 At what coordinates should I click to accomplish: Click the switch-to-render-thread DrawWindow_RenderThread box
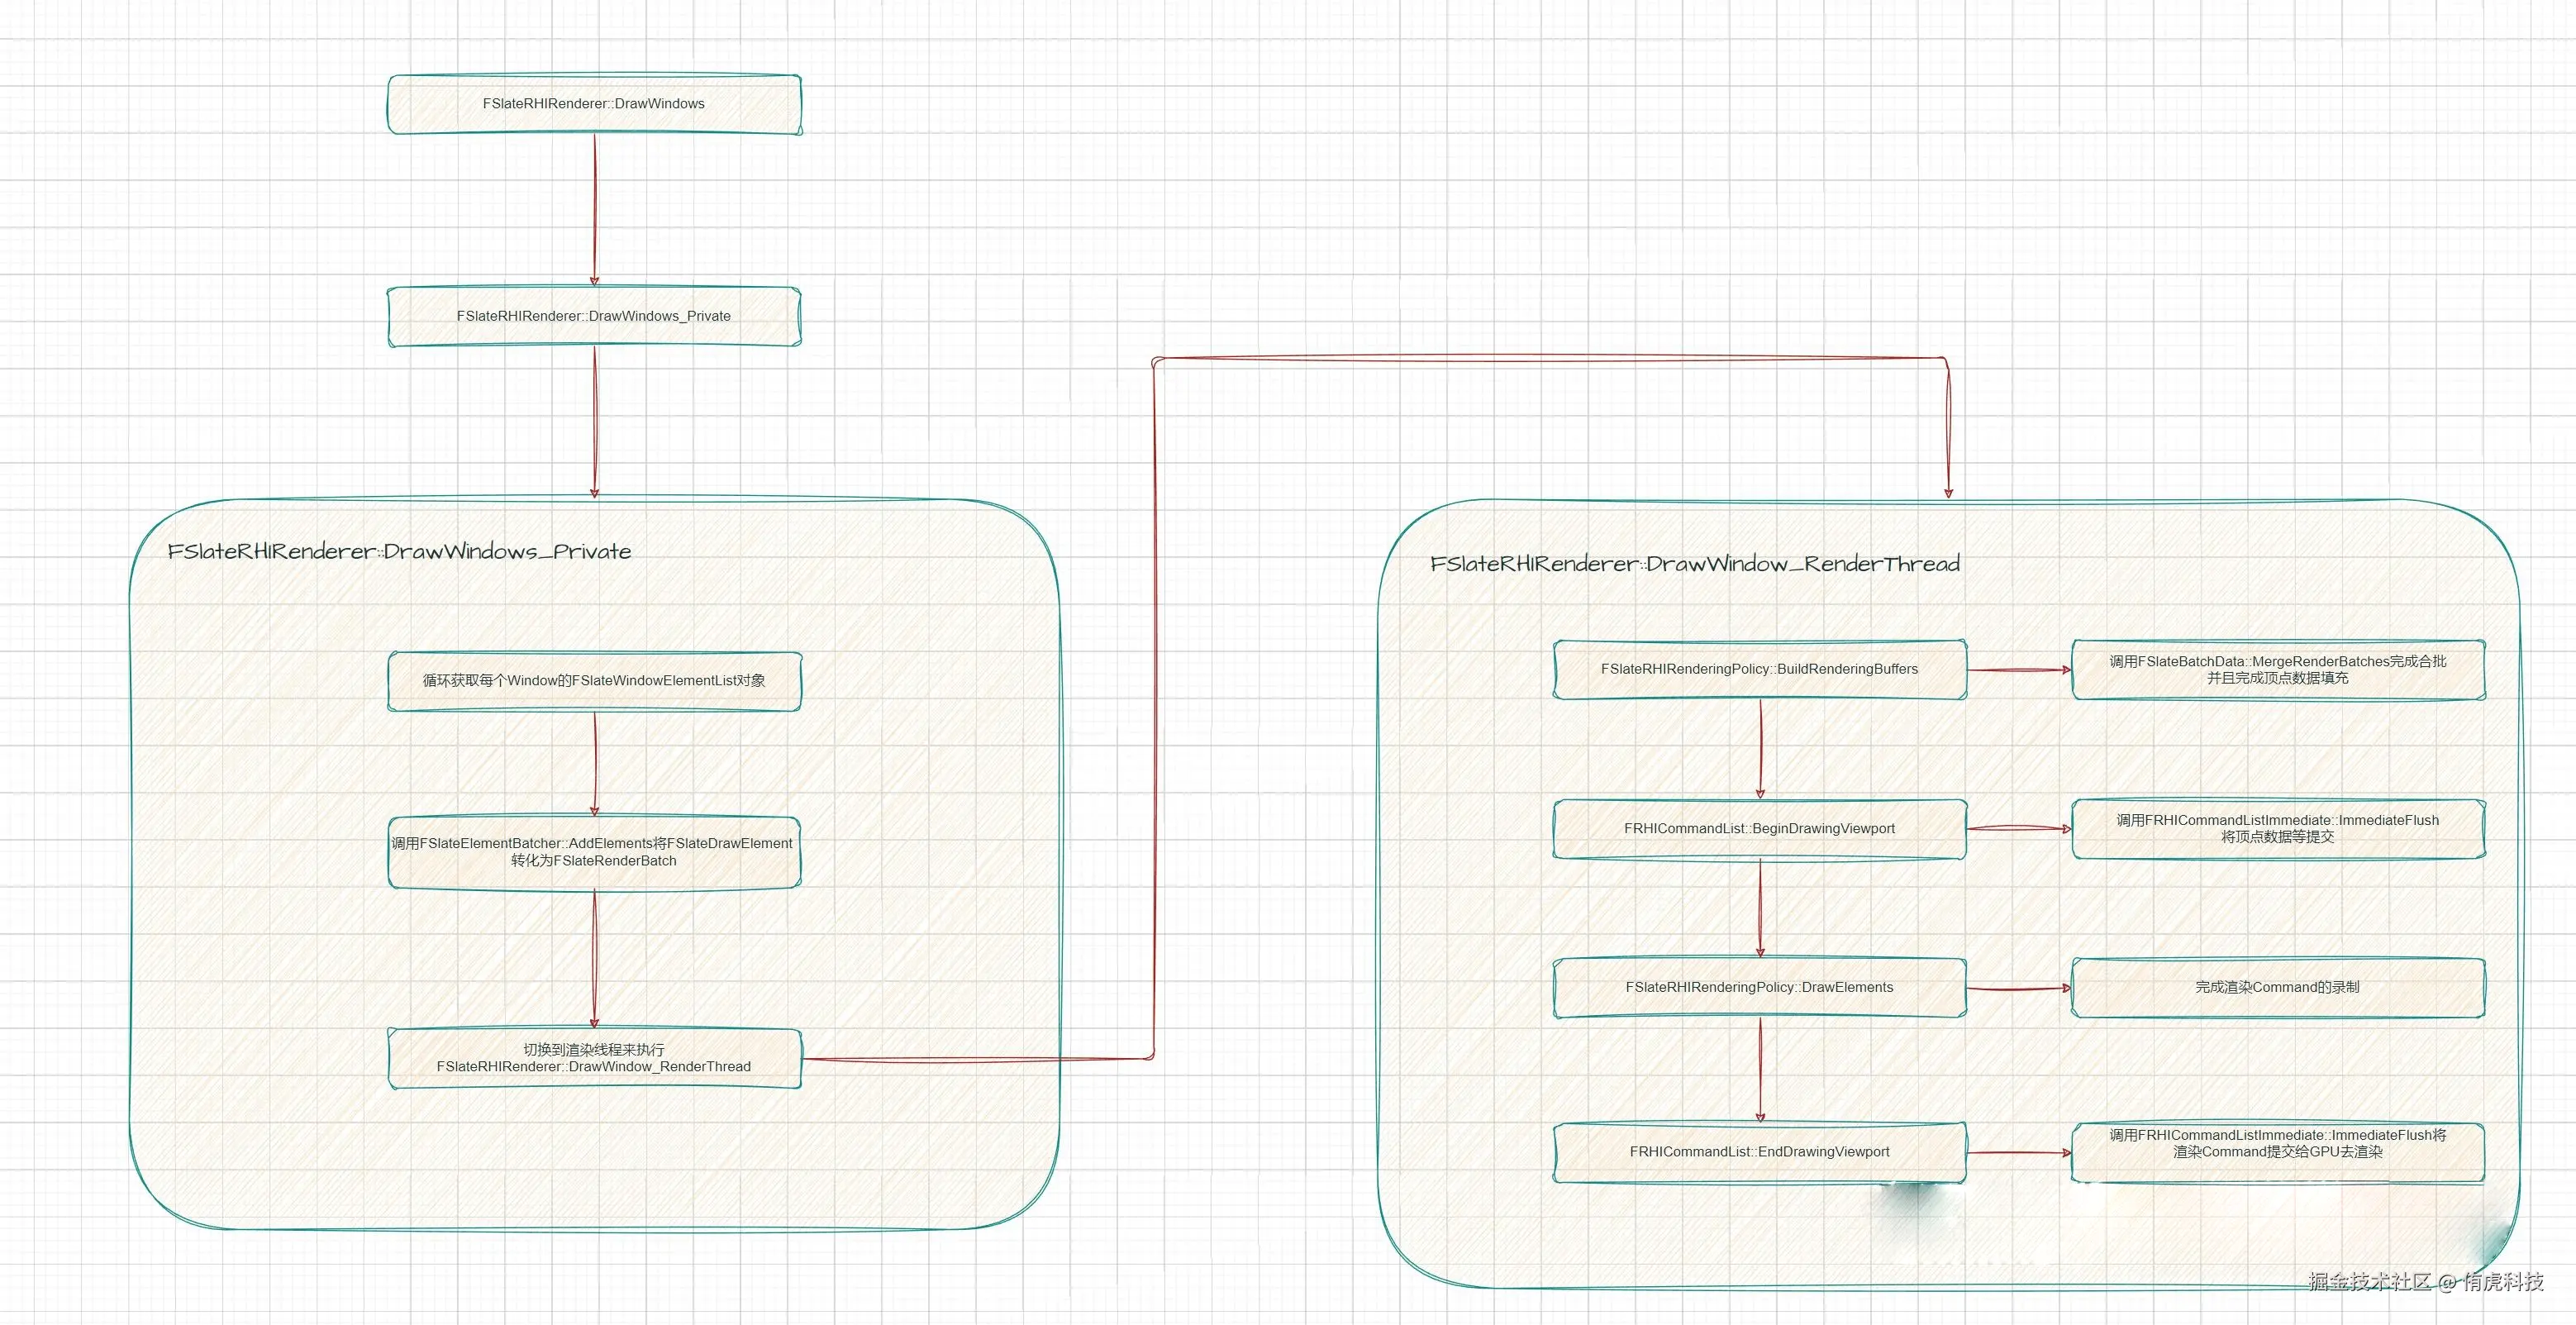(x=594, y=1058)
